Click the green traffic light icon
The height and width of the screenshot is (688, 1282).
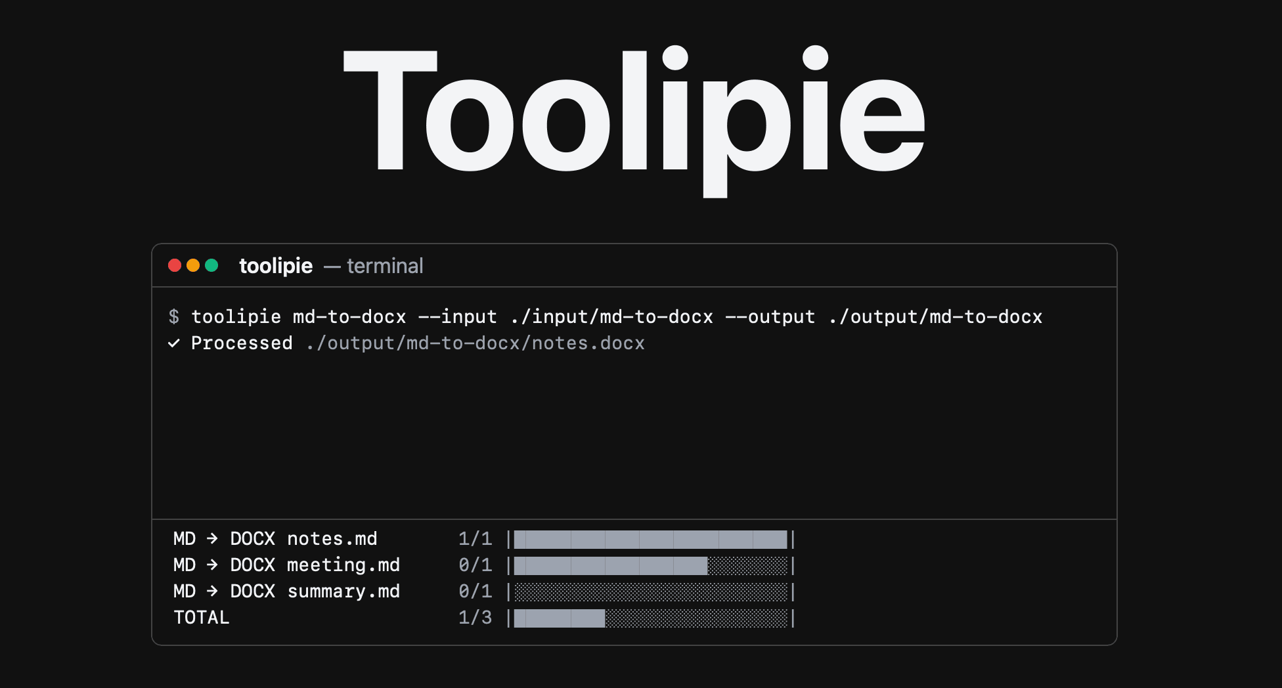point(211,265)
